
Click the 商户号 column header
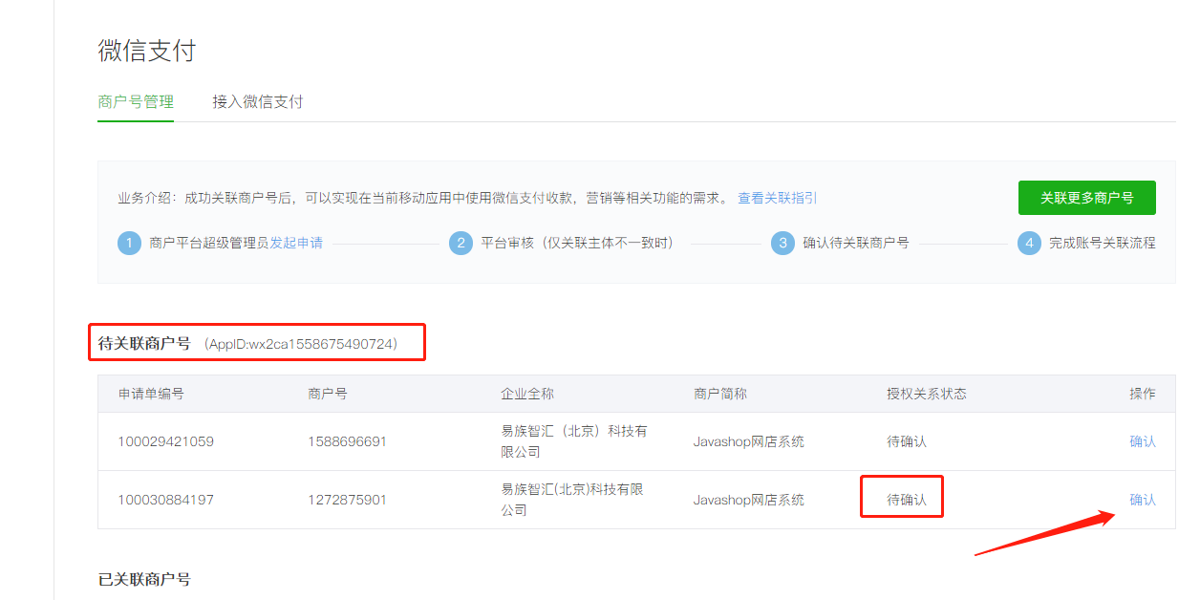click(x=328, y=394)
